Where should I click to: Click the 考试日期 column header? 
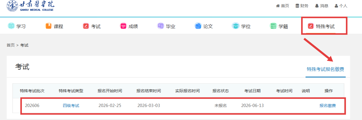click(252, 91)
